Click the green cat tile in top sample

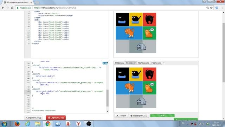pyautogui.click(x=149, y=33)
